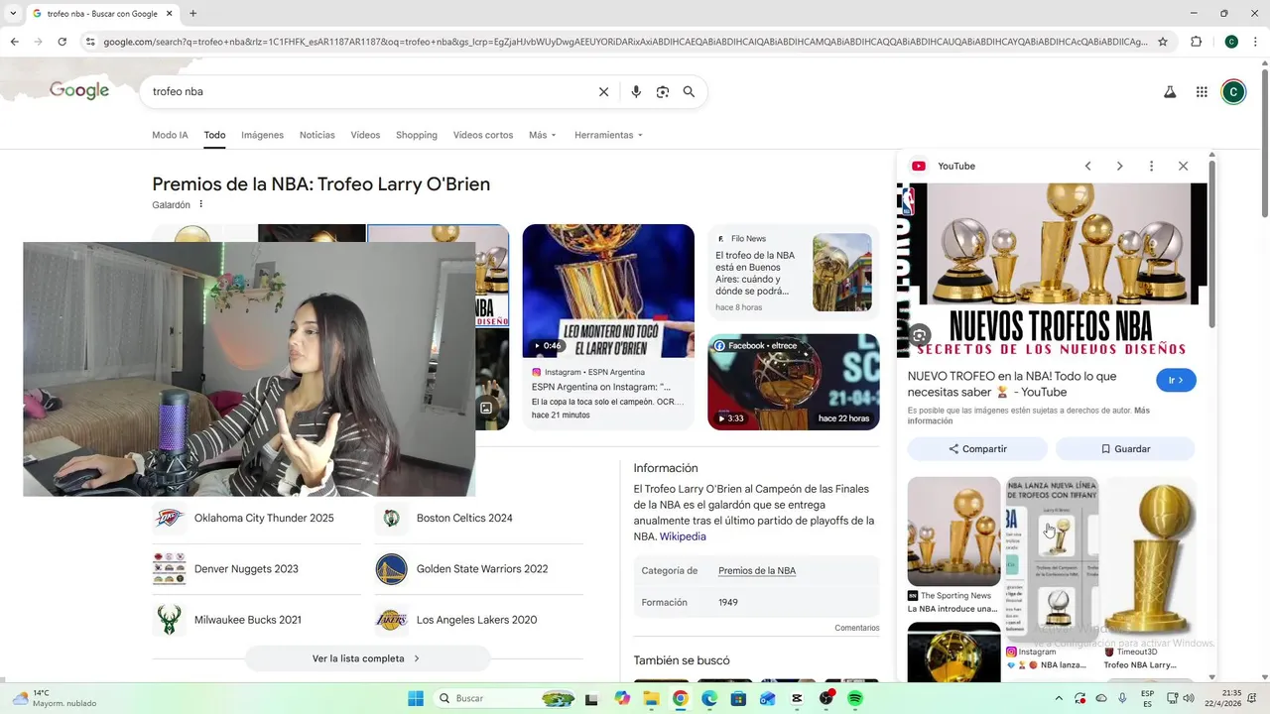Switch to Imágenes tab

[x=262, y=135]
